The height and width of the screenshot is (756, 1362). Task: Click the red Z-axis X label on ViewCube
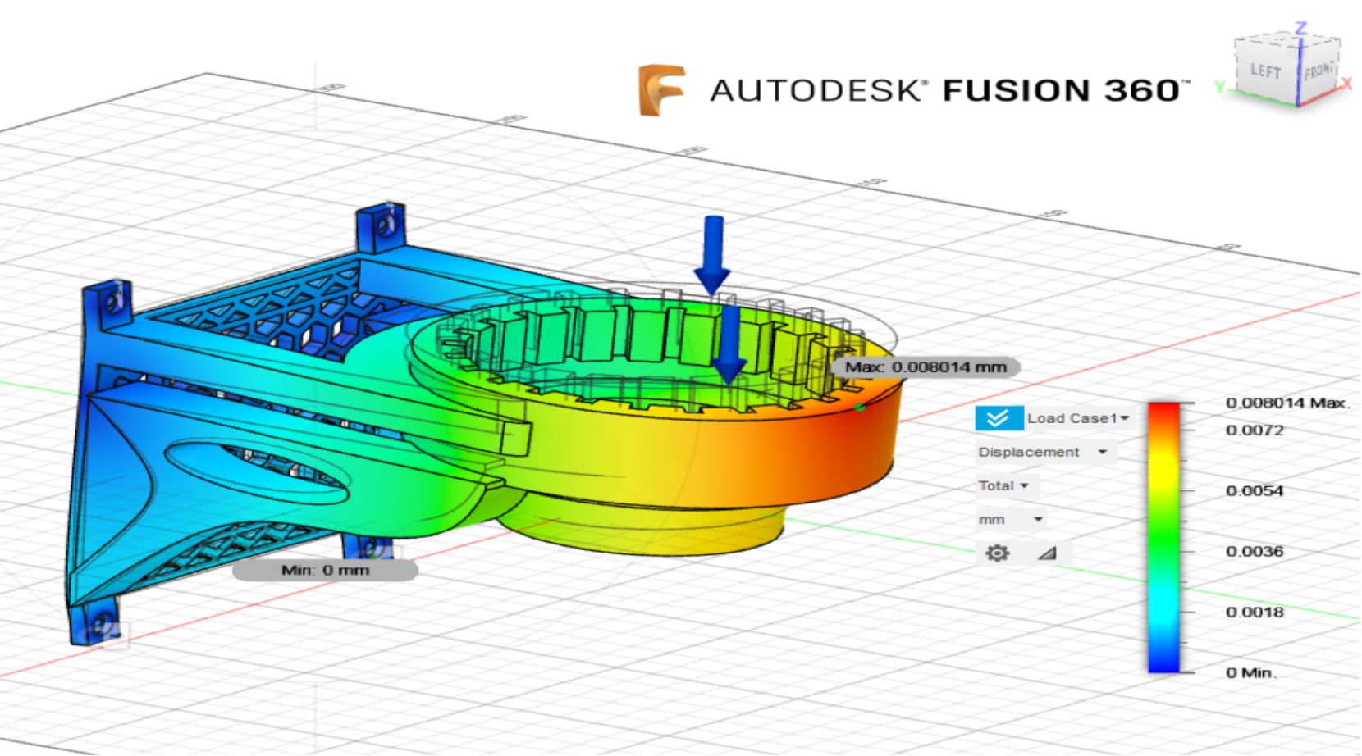click(x=1346, y=84)
